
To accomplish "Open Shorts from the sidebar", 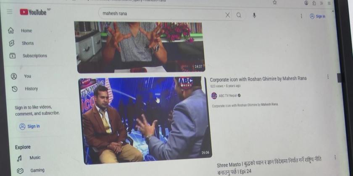I will tap(27, 43).
